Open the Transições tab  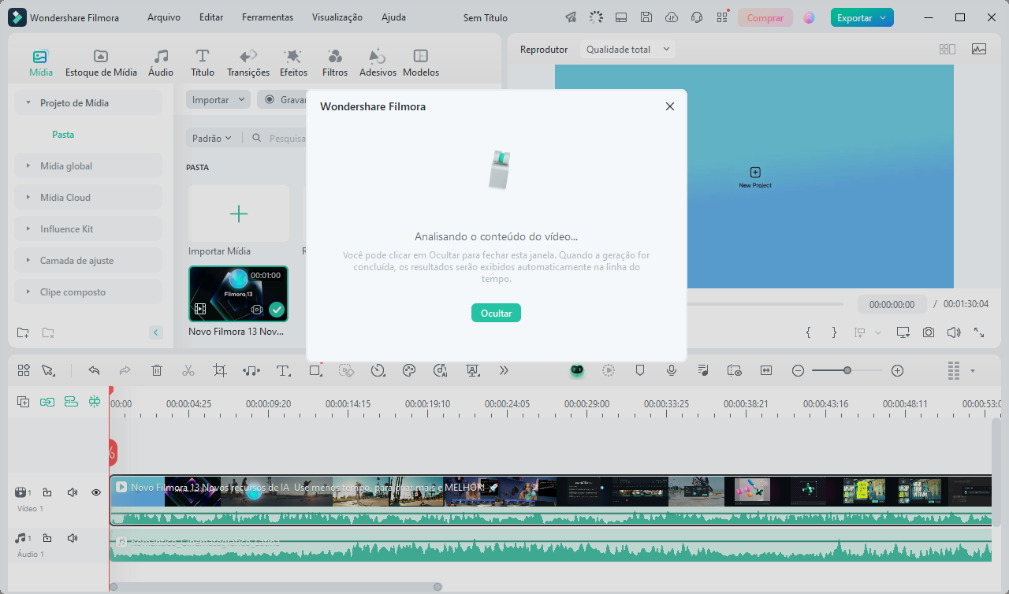[248, 63]
